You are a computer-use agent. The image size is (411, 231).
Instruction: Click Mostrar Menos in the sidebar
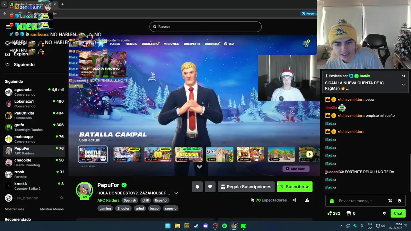coord(52,209)
